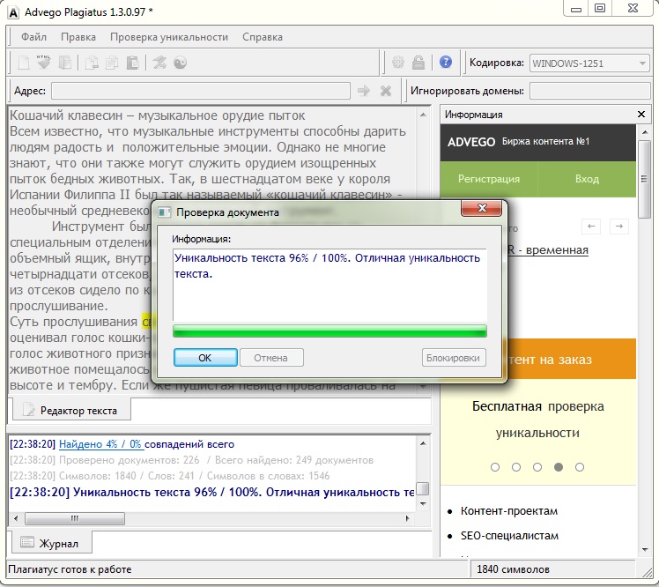Screen dimensions: 659x587
Task: Open settings via the gear icon
Action: click(398, 63)
